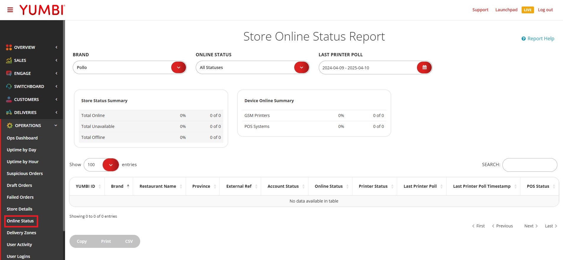This screenshot has width=563, height=260.
Task: Click the Customers person icon
Action: click(9, 99)
